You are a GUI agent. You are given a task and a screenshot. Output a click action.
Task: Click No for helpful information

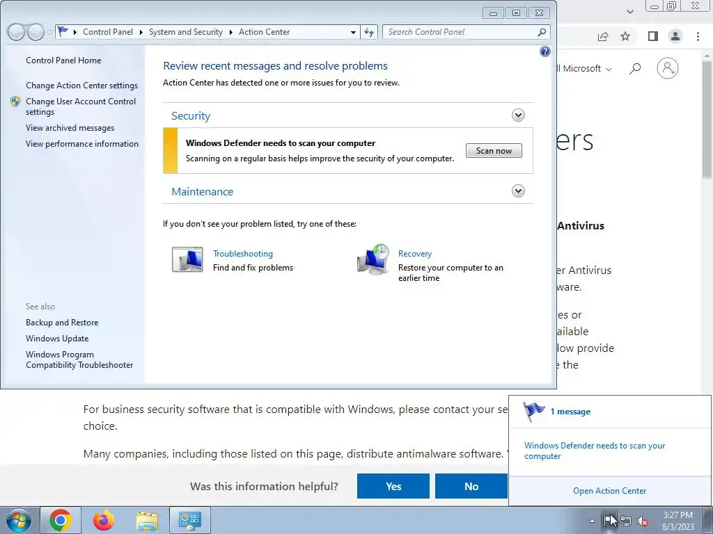(471, 486)
